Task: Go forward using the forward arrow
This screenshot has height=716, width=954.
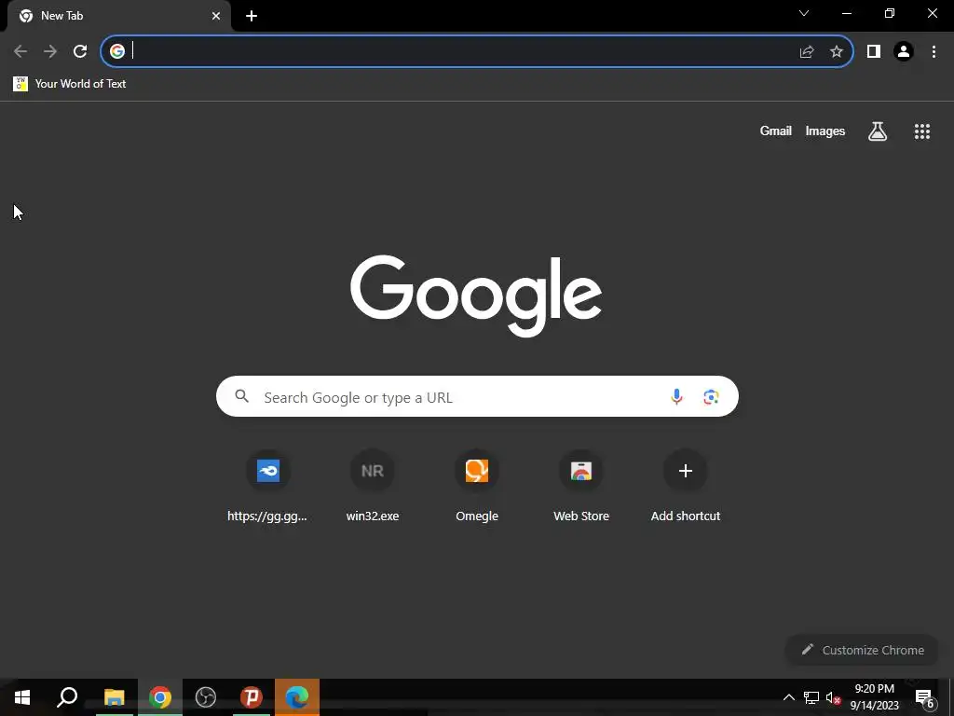Action: click(50, 51)
